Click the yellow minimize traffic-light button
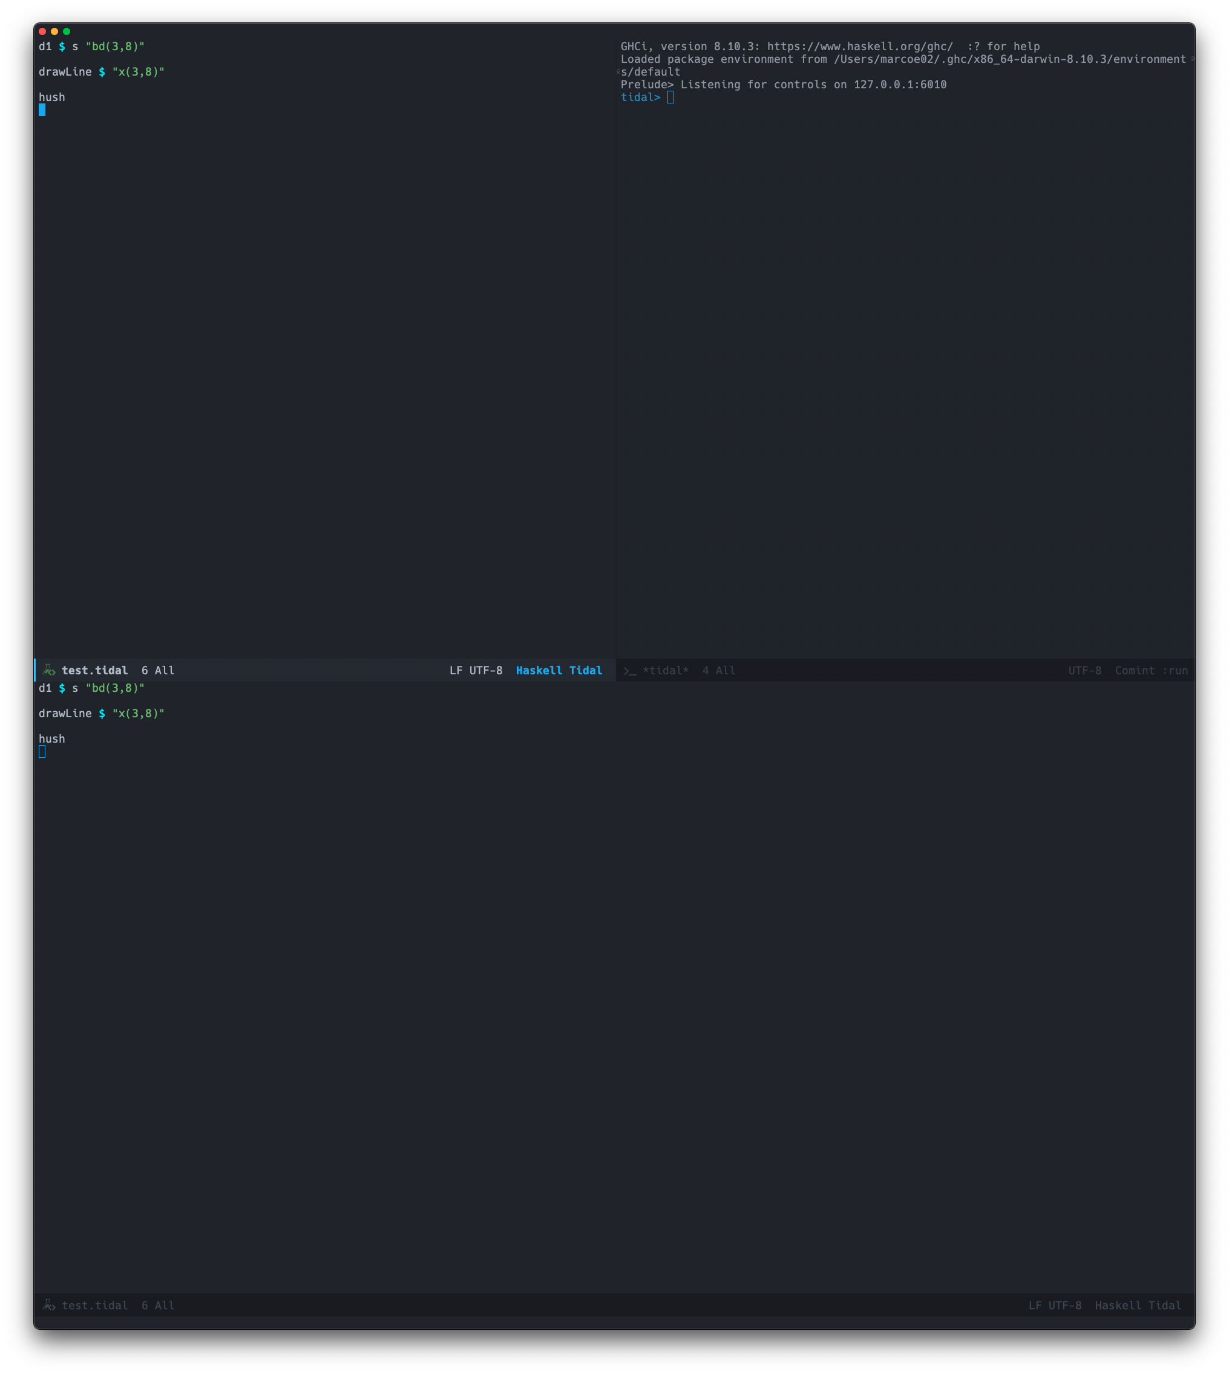Screen dimensions: 1229x1374 (x=56, y=30)
